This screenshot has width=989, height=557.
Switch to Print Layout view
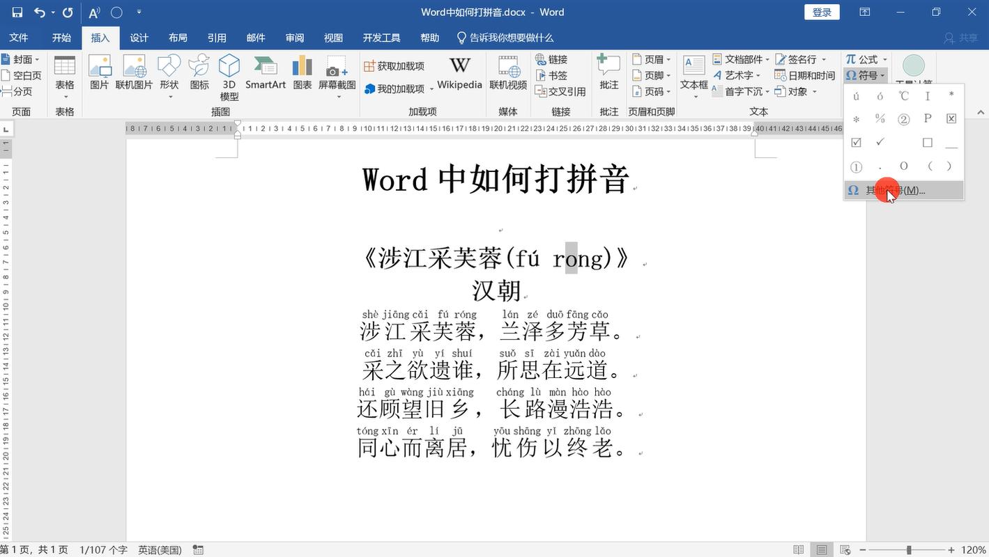(822, 550)
